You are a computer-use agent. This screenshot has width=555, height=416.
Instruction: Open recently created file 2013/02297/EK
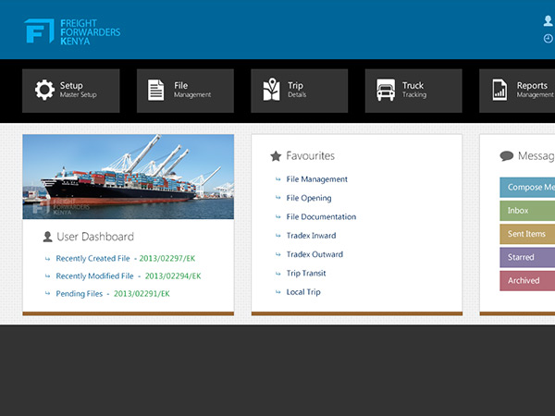click(168, 259)
